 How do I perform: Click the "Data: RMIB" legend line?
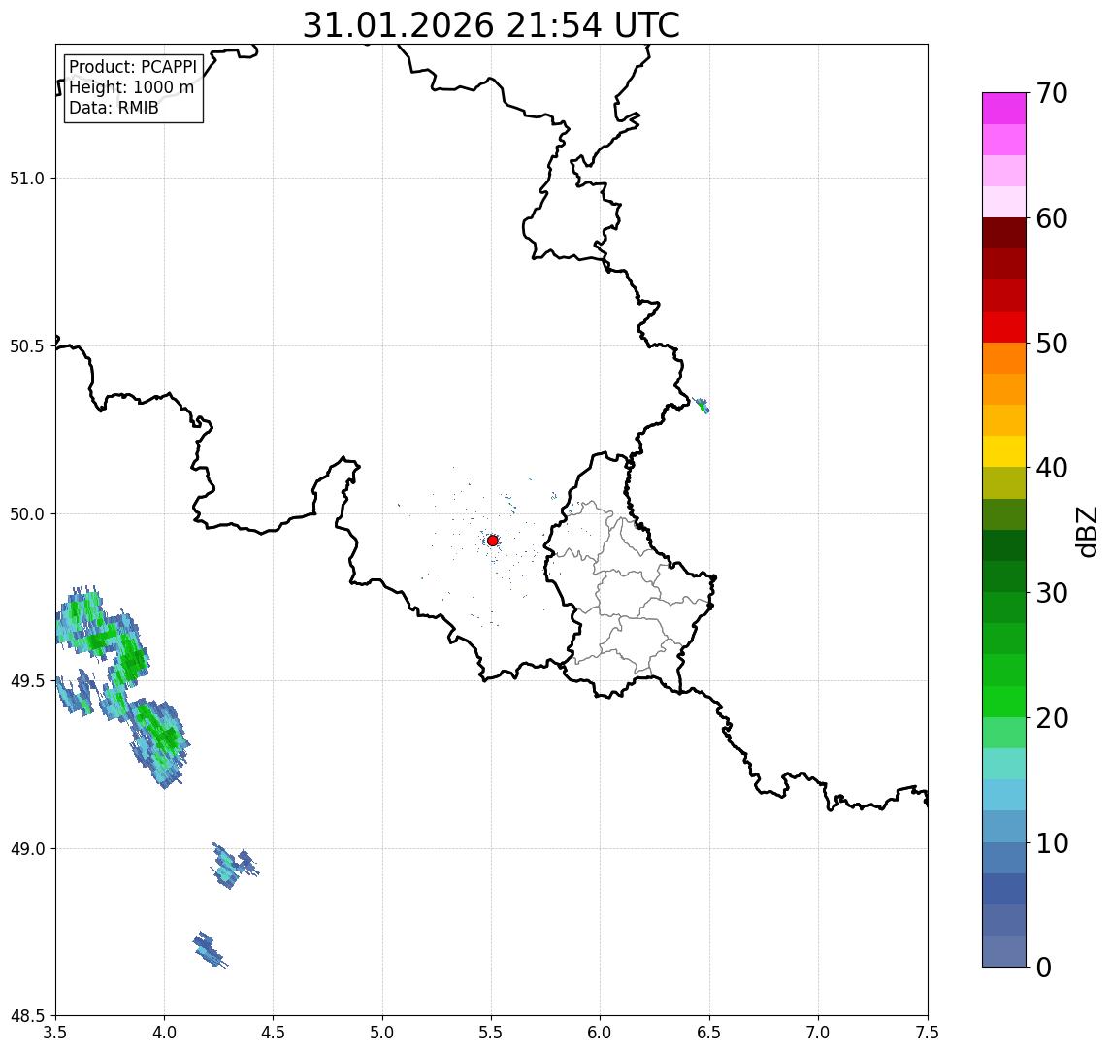114,108
